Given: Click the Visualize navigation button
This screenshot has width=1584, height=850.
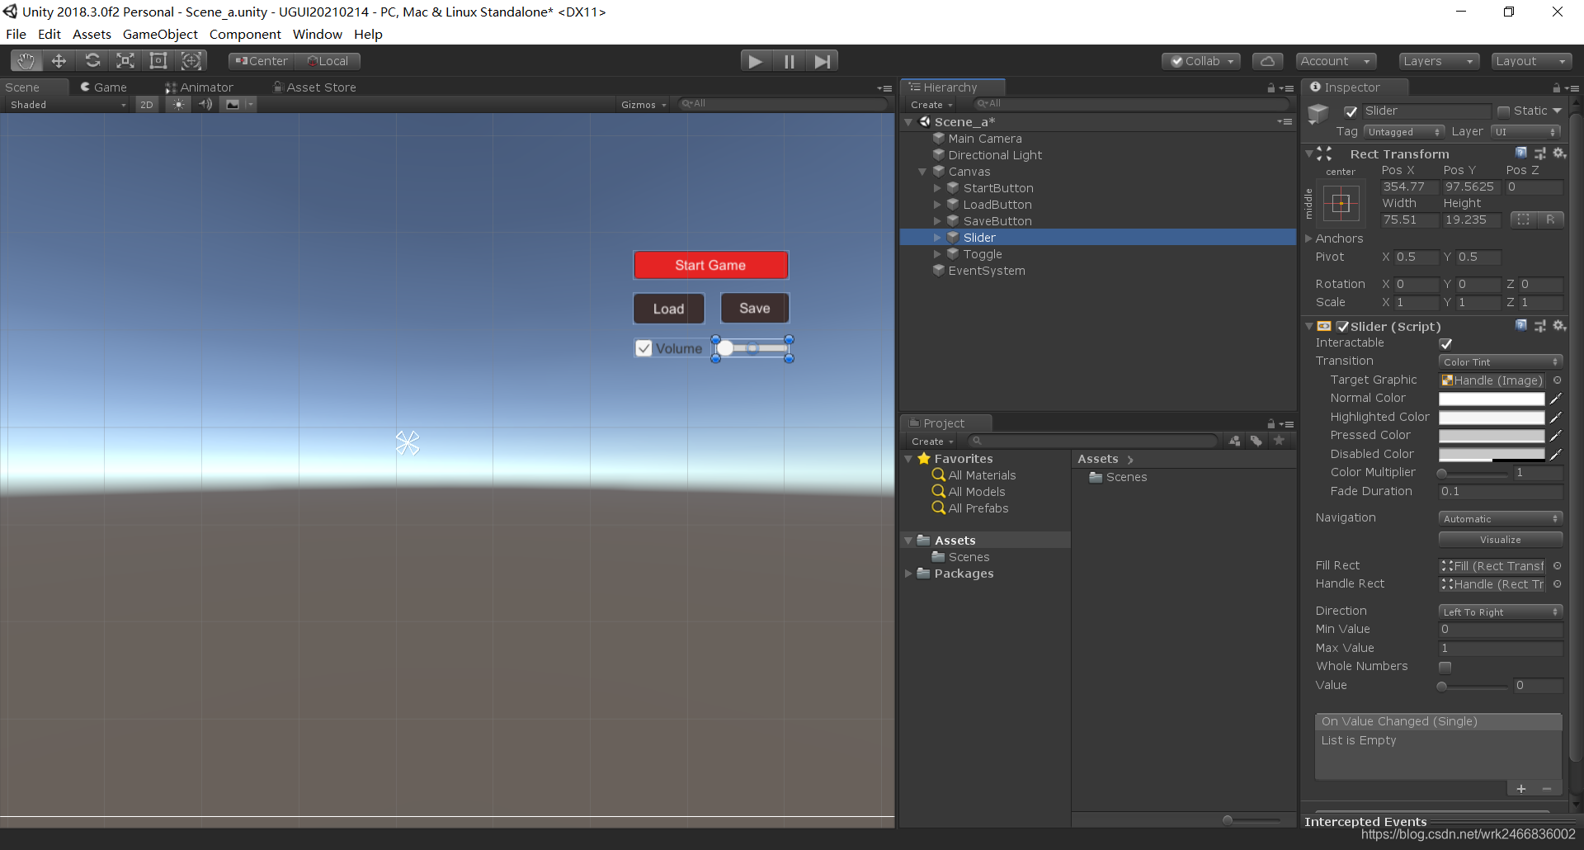Looking at the screenshot, I should (x=1501, y=540).
